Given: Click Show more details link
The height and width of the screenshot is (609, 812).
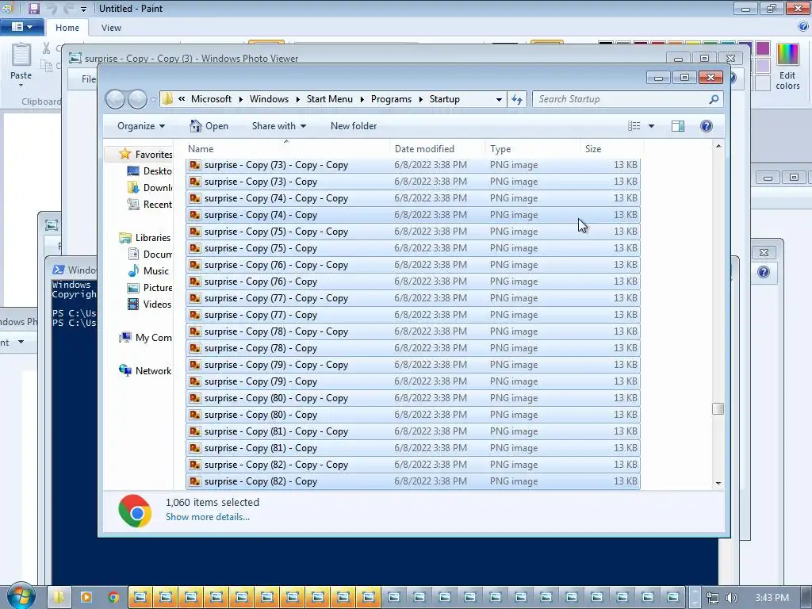Looking at the screenshot, I should coord(208,517).
